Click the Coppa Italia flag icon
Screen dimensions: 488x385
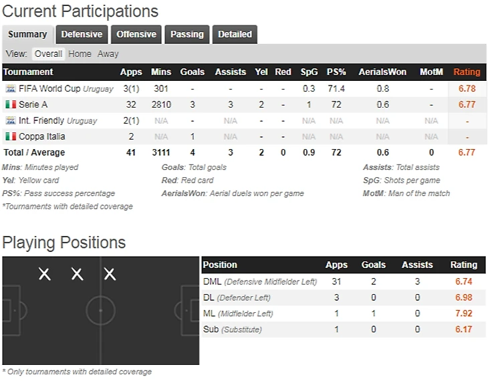click(10, 137)
